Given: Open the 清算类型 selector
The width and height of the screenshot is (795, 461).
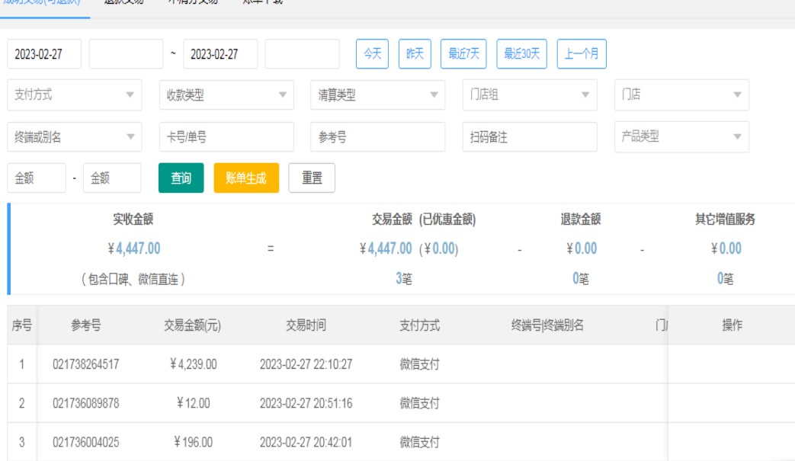Looking at the screenshot, I should (377, 95).
